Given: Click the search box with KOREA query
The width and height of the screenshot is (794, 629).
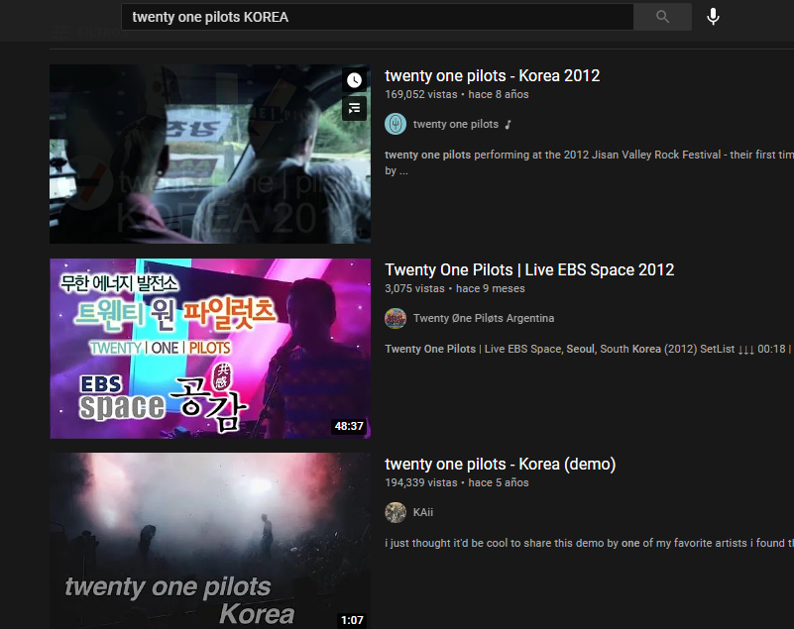Looking at the screenshot, I should pyautogui.click(x=378, y=17).
